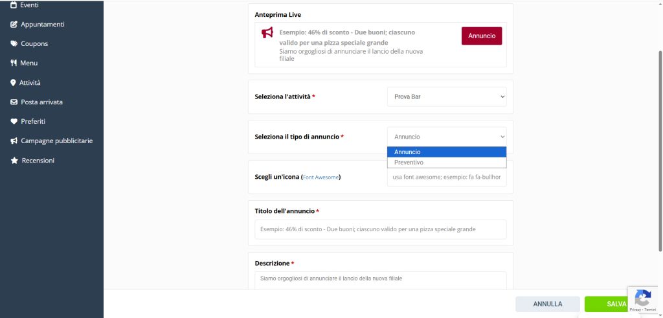The height and width of the screenshot is (318, 663).
Task: Click the red Annuncio preview button
Action: pyautogui.click(x=482, y=36)
